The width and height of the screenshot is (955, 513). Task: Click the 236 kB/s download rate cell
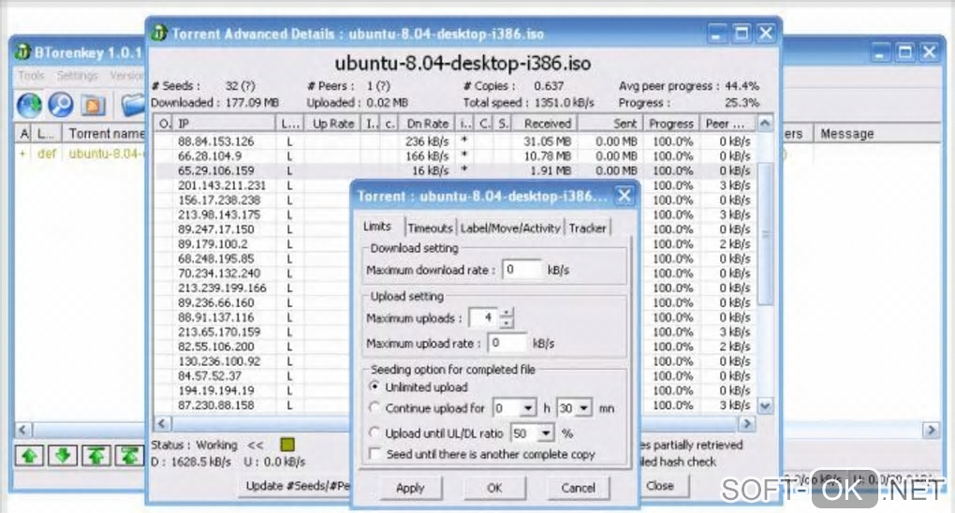(x=427, y=140)
